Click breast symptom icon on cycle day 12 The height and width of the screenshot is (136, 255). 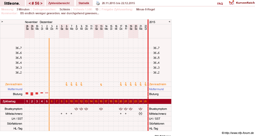81,109
